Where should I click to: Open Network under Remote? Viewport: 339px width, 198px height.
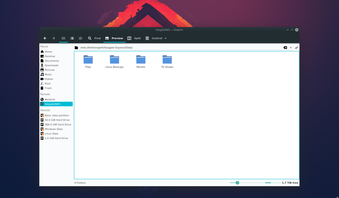point(56,100)
